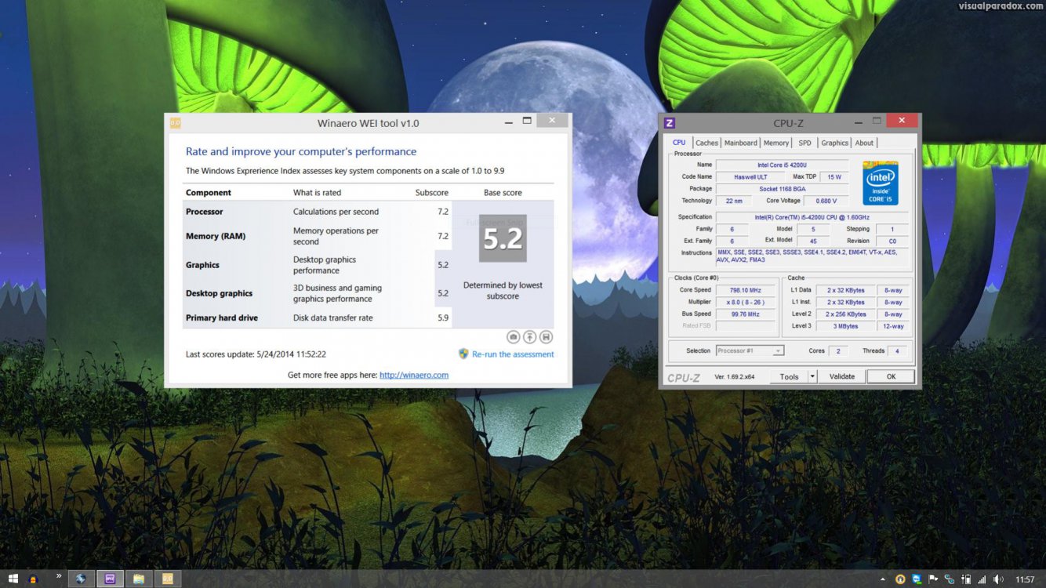Viewport: 1046px width, 588px height.
Task: Click the Socket 1168 BGA package field
Action: (x=782, y=189)
